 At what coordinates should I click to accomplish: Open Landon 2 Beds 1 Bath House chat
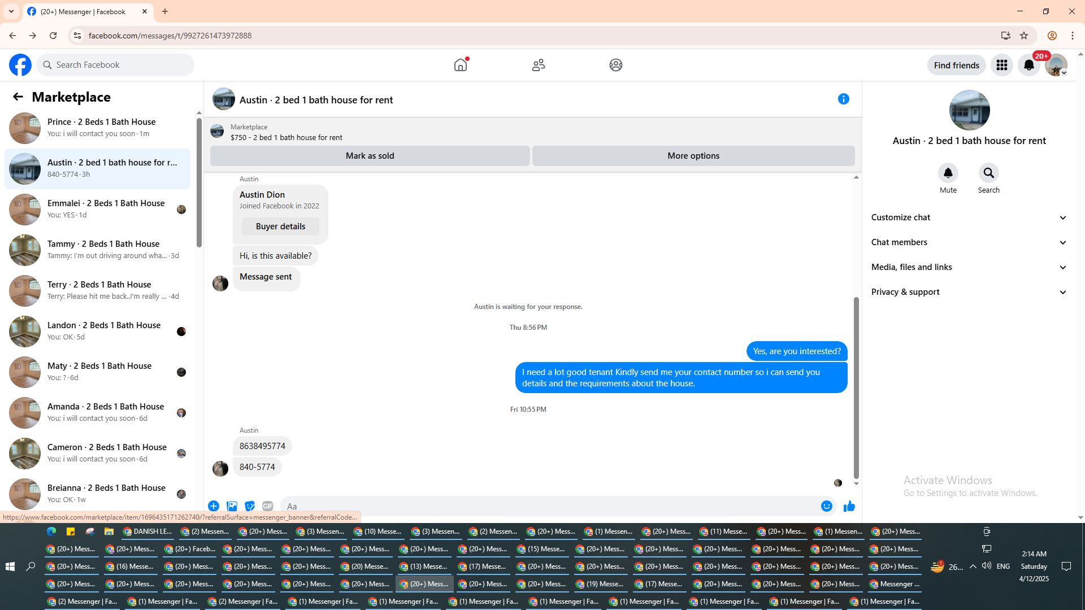click(97, 332)
